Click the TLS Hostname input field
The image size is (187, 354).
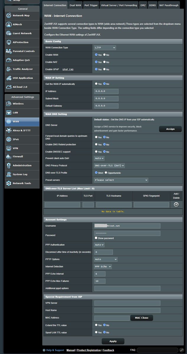[x=114, y=204]
